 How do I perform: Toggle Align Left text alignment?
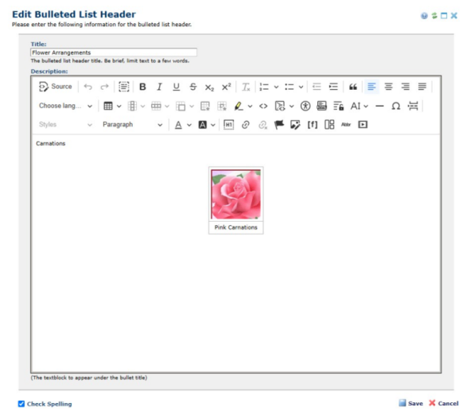371,87
